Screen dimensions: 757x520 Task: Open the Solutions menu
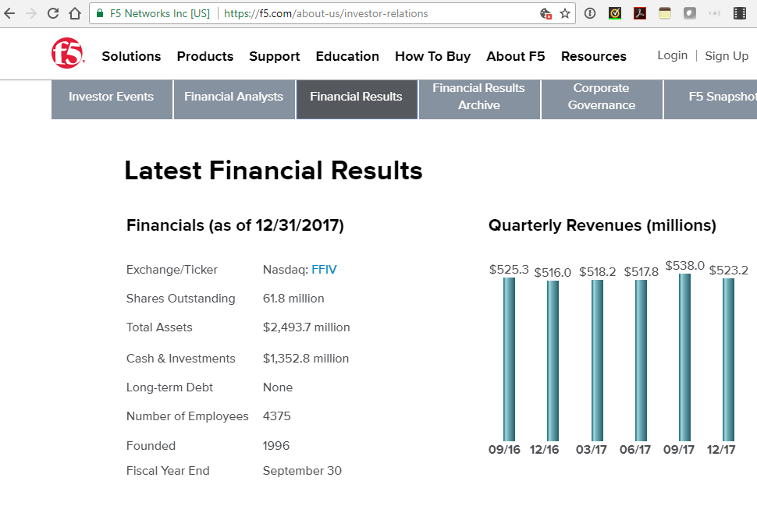click(x=130, y=56)
